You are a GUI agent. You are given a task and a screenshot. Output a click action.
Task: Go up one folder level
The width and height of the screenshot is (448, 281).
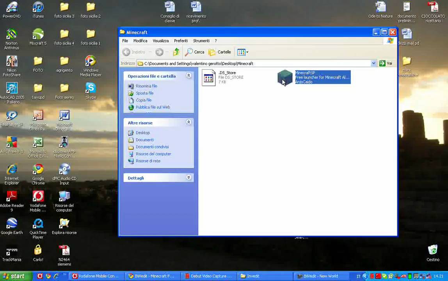point(176,52)
